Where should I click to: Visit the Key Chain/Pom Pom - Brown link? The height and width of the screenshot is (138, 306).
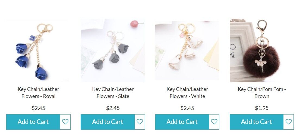tap(262, 93)
